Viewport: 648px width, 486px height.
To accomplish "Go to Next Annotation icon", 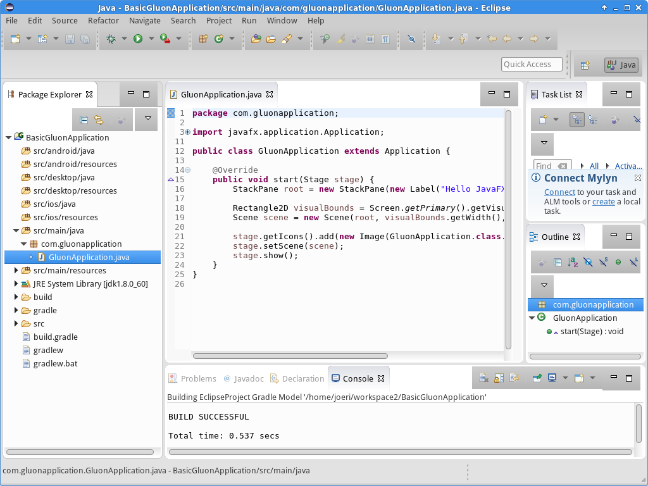I will click(x=436, y=39).
